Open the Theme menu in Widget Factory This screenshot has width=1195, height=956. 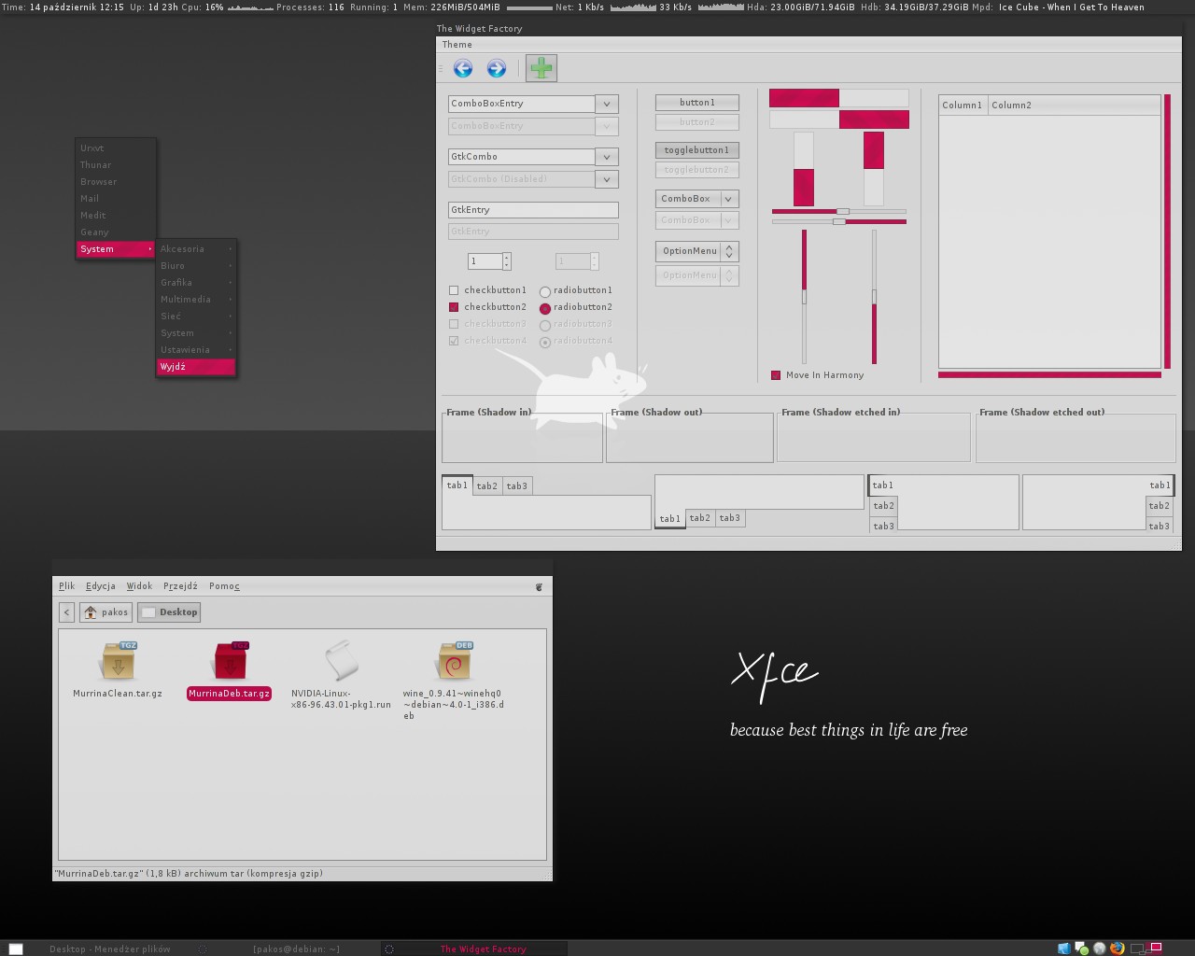[457, 45]
